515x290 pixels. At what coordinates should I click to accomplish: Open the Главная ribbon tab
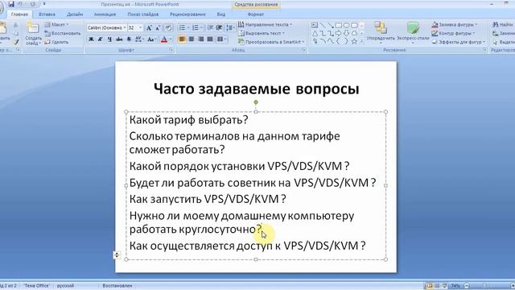(x=19, y=14)
